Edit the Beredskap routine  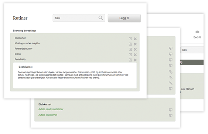pyautogui.click(x=130, y=60)
